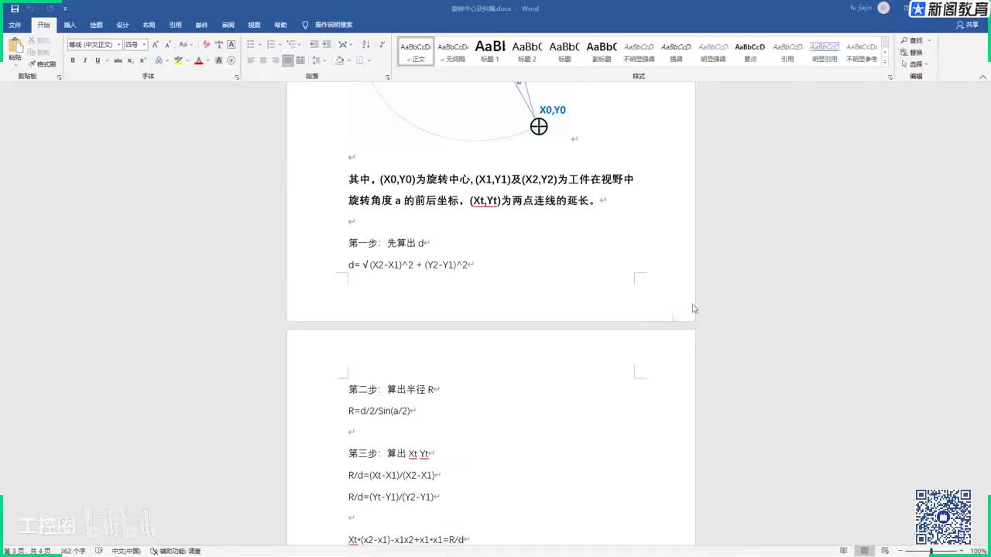Decrease paragraph indent

(314, 45)
